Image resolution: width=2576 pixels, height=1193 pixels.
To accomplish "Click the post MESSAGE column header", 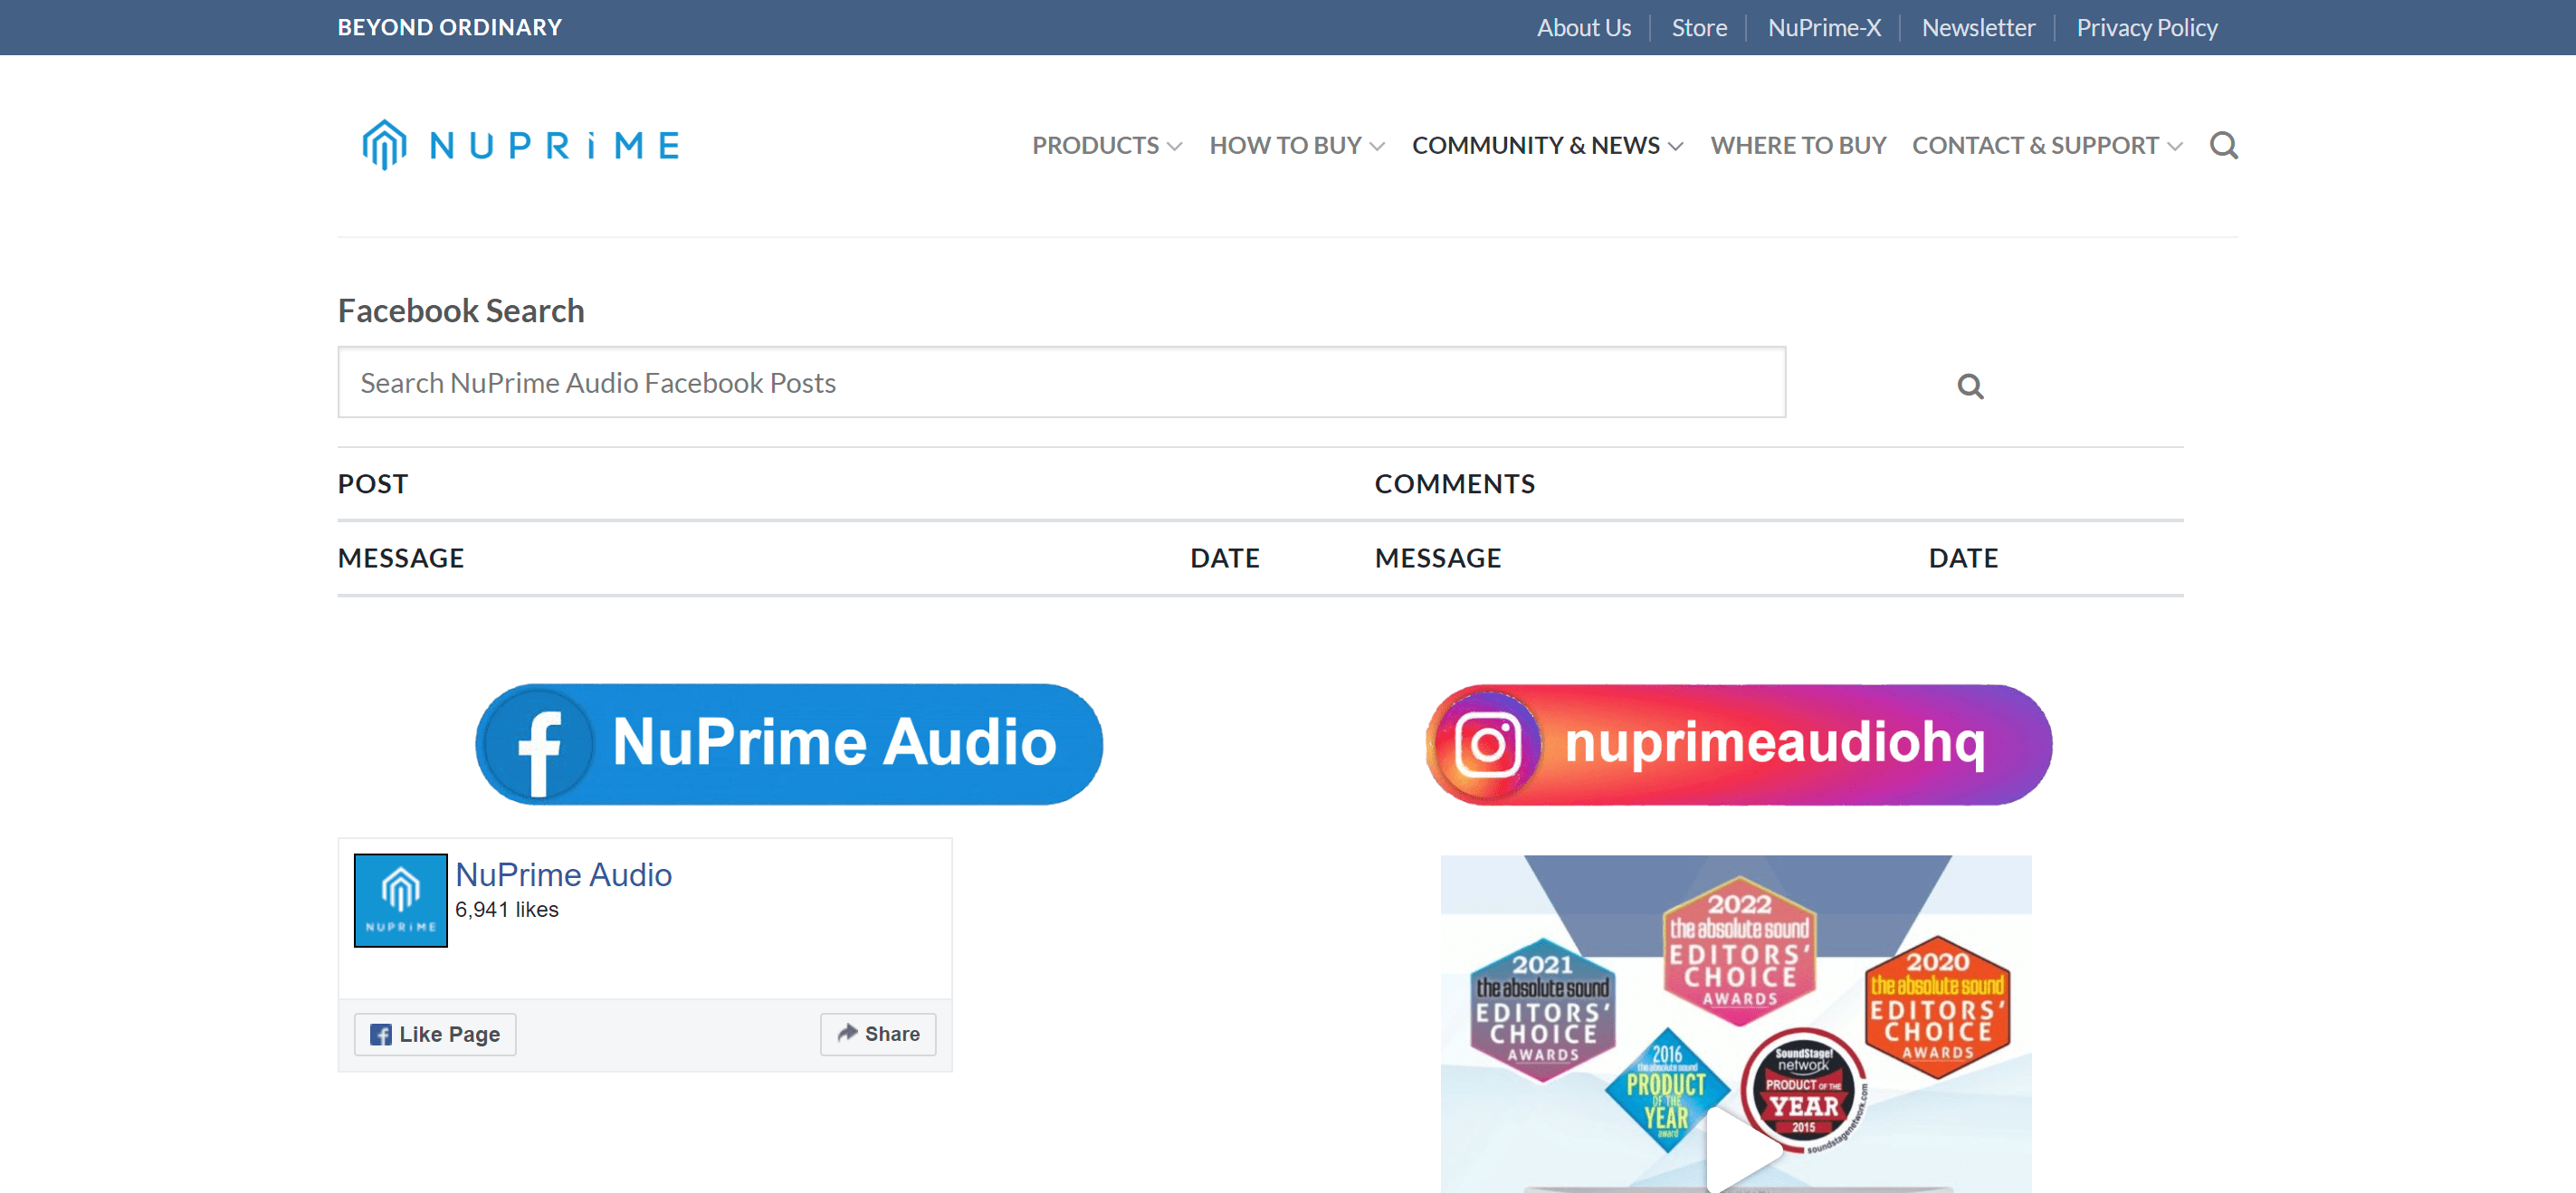I will coord(401,558).
